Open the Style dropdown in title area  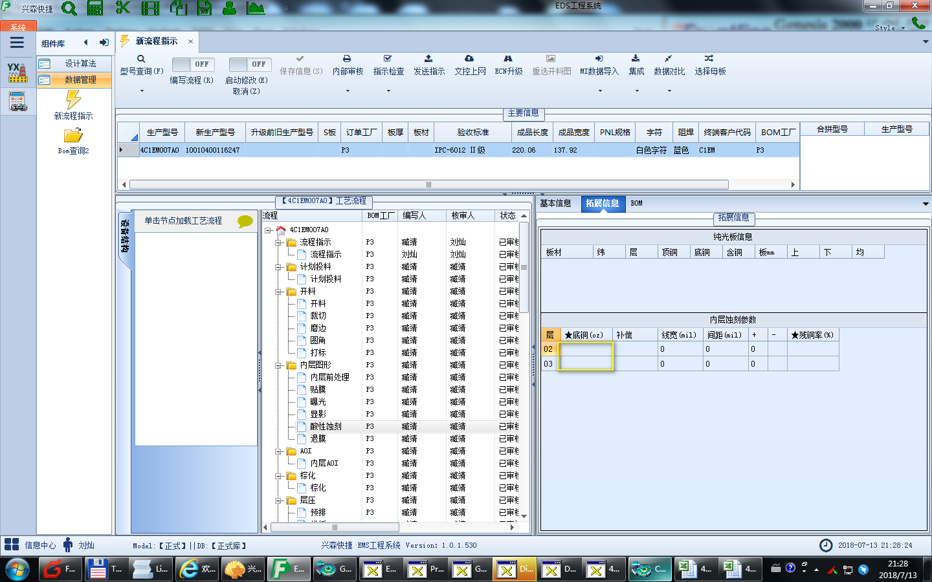click(x=889, y=28)
